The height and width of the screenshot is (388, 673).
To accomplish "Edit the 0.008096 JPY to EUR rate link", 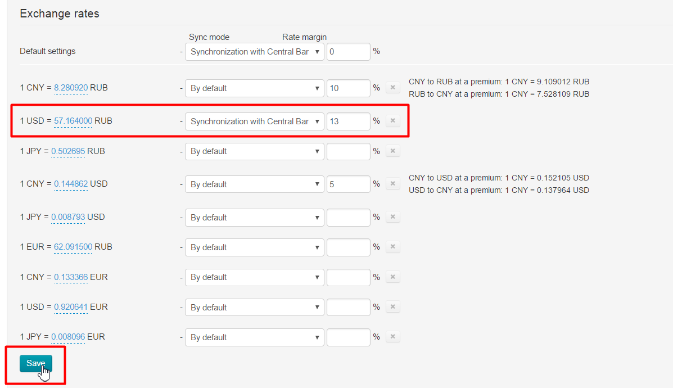I will tap(68, 336).
